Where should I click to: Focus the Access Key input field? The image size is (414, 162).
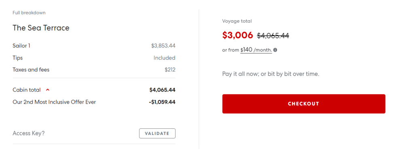pos(73,133)
